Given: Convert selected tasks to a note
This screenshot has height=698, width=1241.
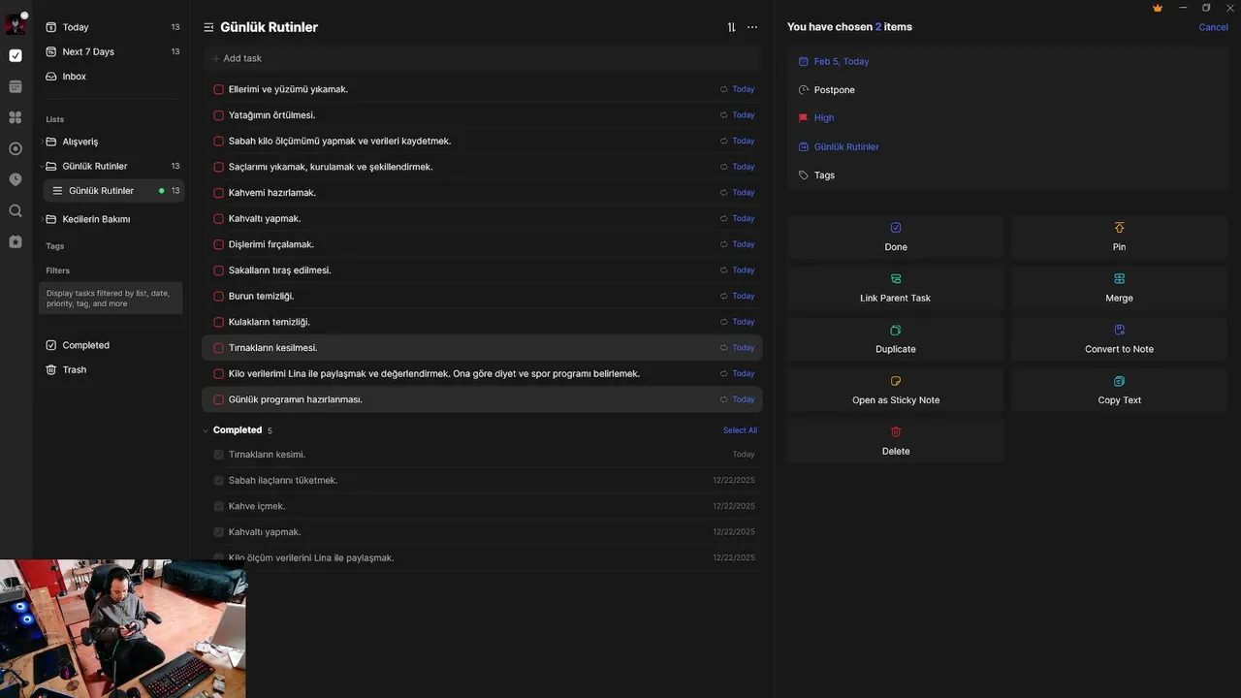Looking at the screenshot, I should pyautogui.click(x=1119, y=338).
